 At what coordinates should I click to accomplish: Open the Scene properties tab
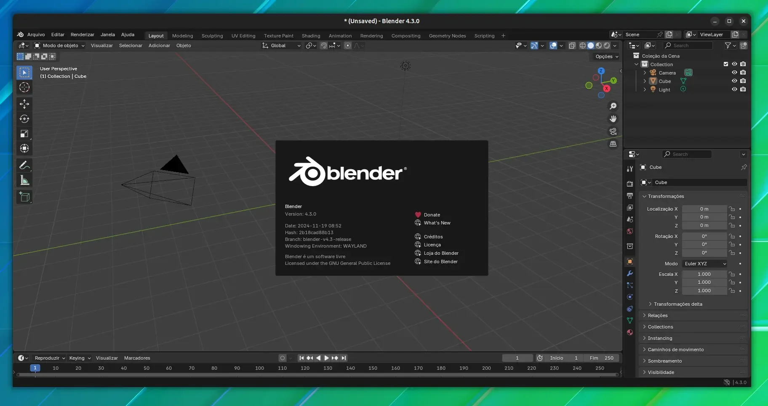click(630, 219)
